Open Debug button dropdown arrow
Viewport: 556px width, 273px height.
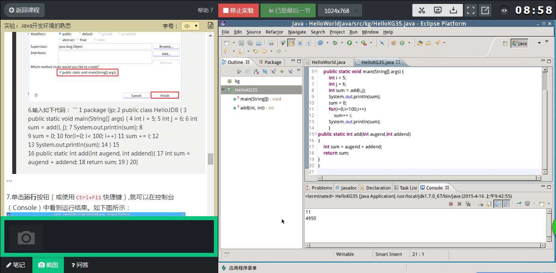[x=342, y=43]
